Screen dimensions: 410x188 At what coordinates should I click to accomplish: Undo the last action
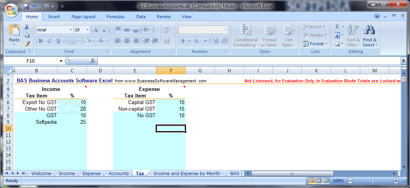tap(34, 6)
